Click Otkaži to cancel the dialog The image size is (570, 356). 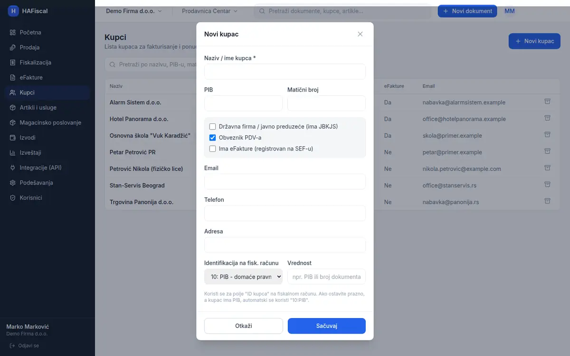point(244,326)
